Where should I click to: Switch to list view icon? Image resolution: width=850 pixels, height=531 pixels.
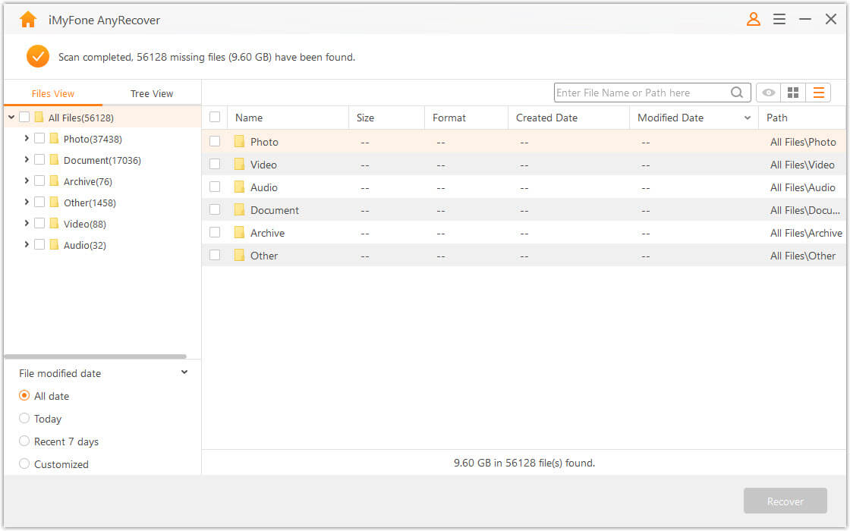(x=818, y=93)
